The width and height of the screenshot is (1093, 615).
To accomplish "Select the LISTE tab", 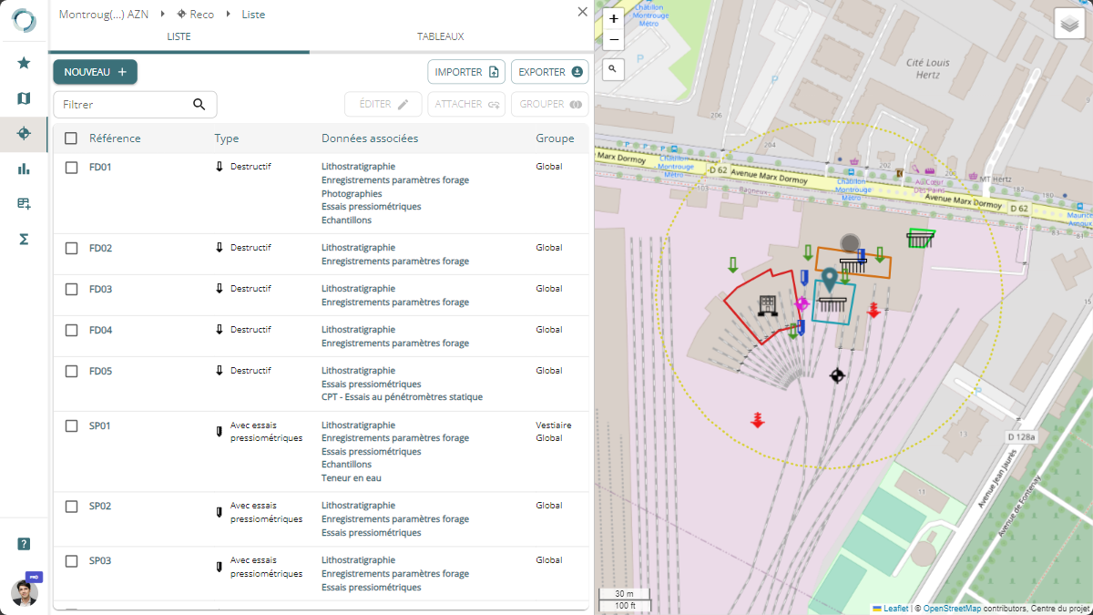I will (x=179, y=36).
